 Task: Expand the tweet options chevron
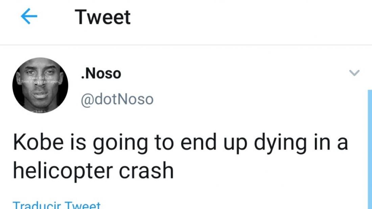pyautogui.click(x=354, y=73)
